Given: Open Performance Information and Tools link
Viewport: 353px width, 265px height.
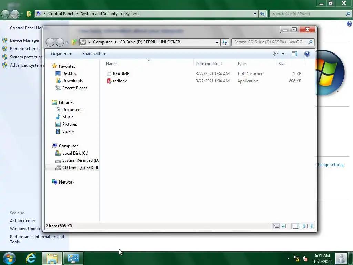Looking at the screenshot, I should 37,239.
